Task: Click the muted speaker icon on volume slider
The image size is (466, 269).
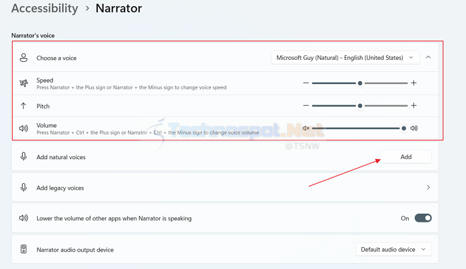Action: [x=306, y=128]
